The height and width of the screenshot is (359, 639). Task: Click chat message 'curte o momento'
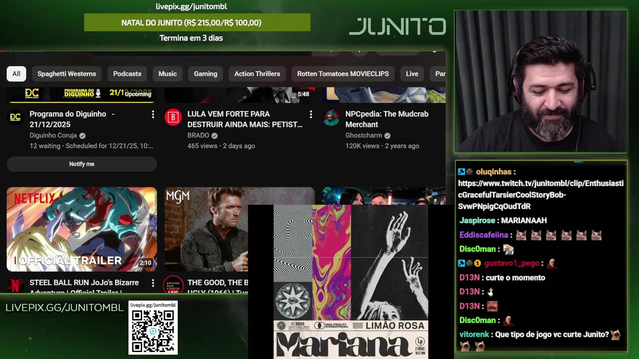(x=515, y=278)
